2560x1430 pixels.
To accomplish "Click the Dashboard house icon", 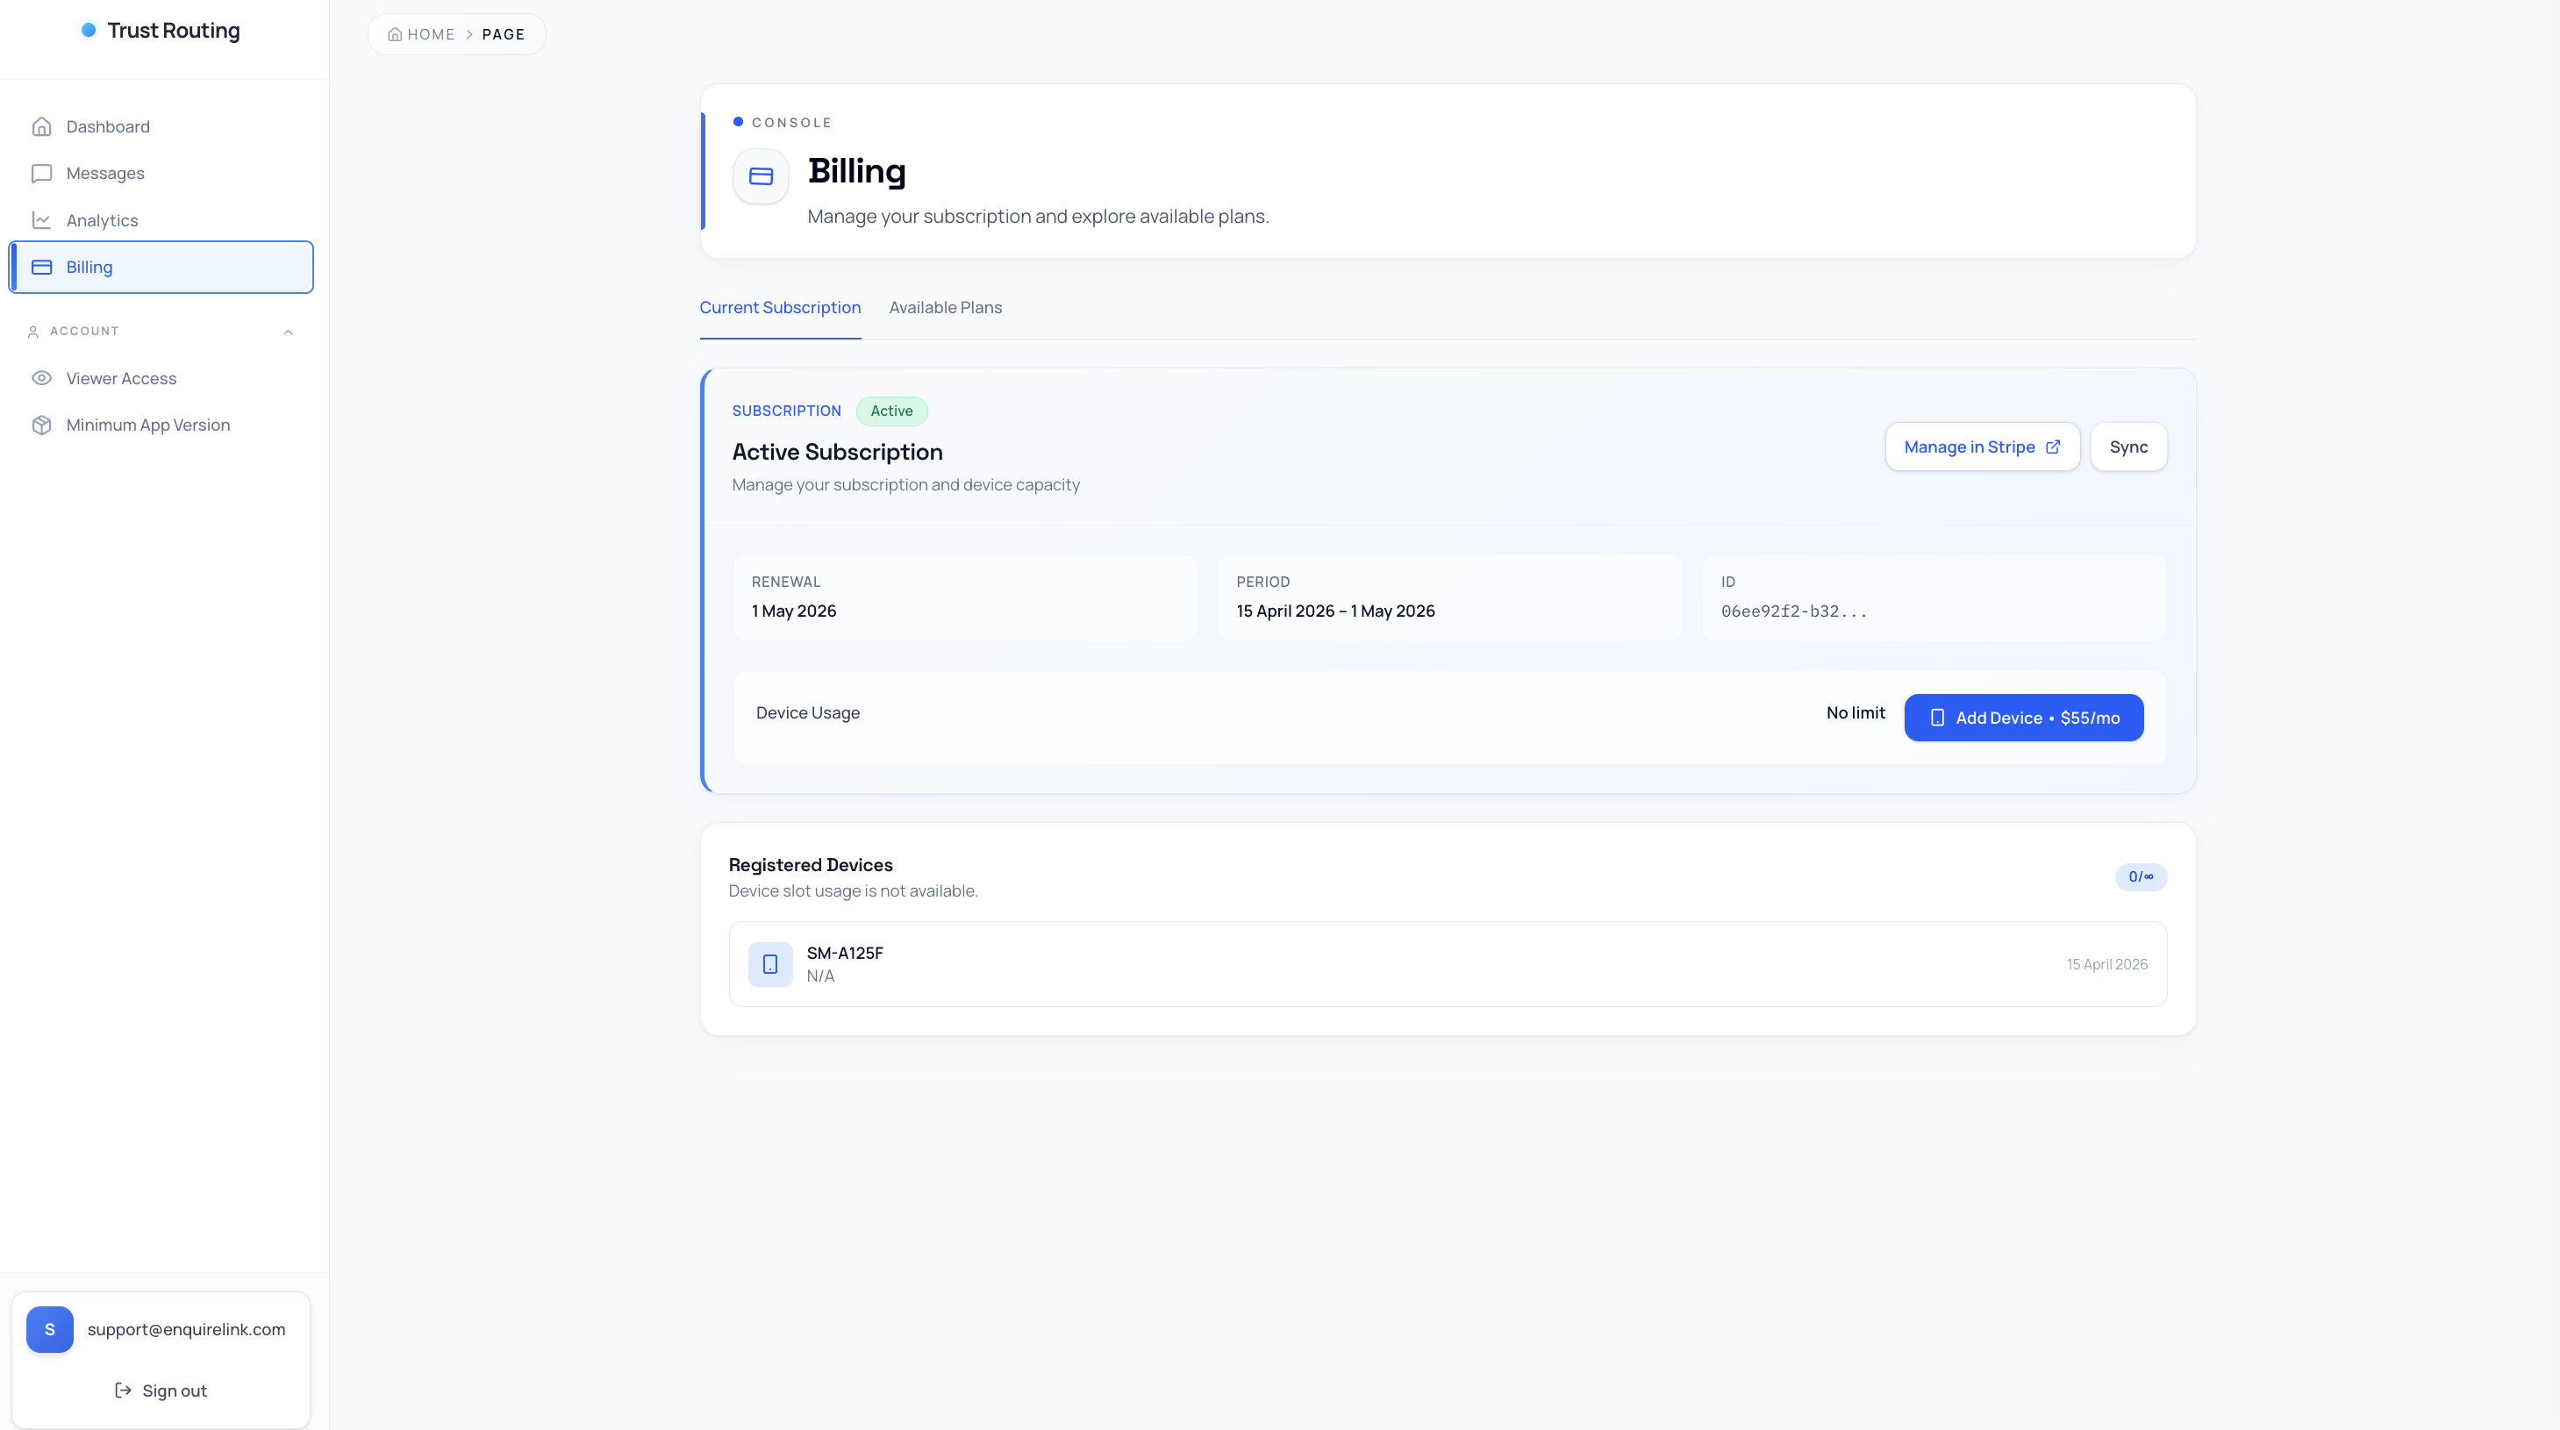I will 42,126.
